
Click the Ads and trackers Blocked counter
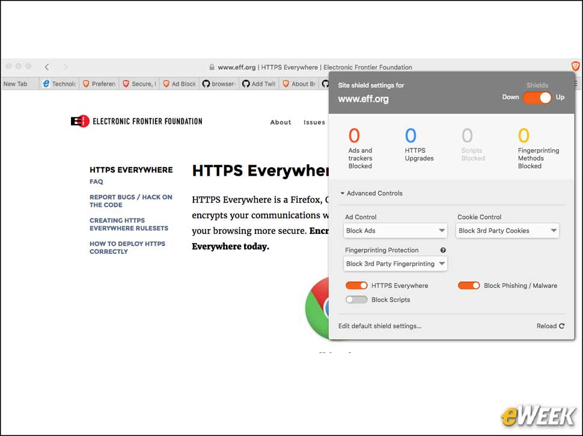click(x=360, y=148)
